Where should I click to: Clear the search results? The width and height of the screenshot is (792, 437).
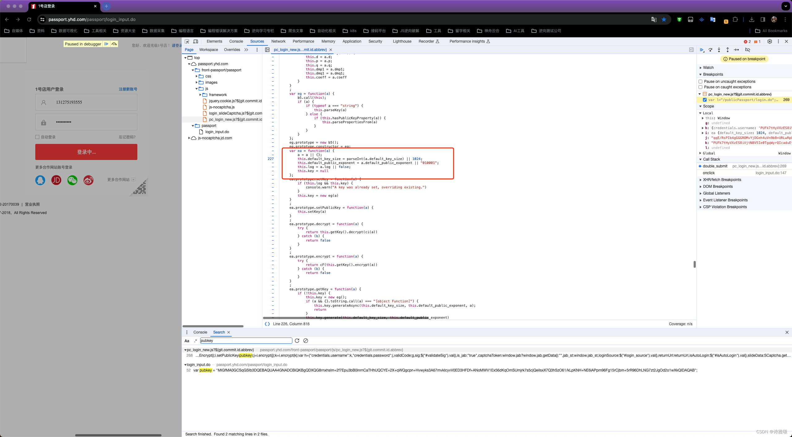[x=306, y=341]
